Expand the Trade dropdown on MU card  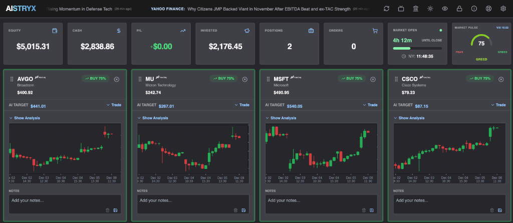pyautogui.click(x=242, y=105)
